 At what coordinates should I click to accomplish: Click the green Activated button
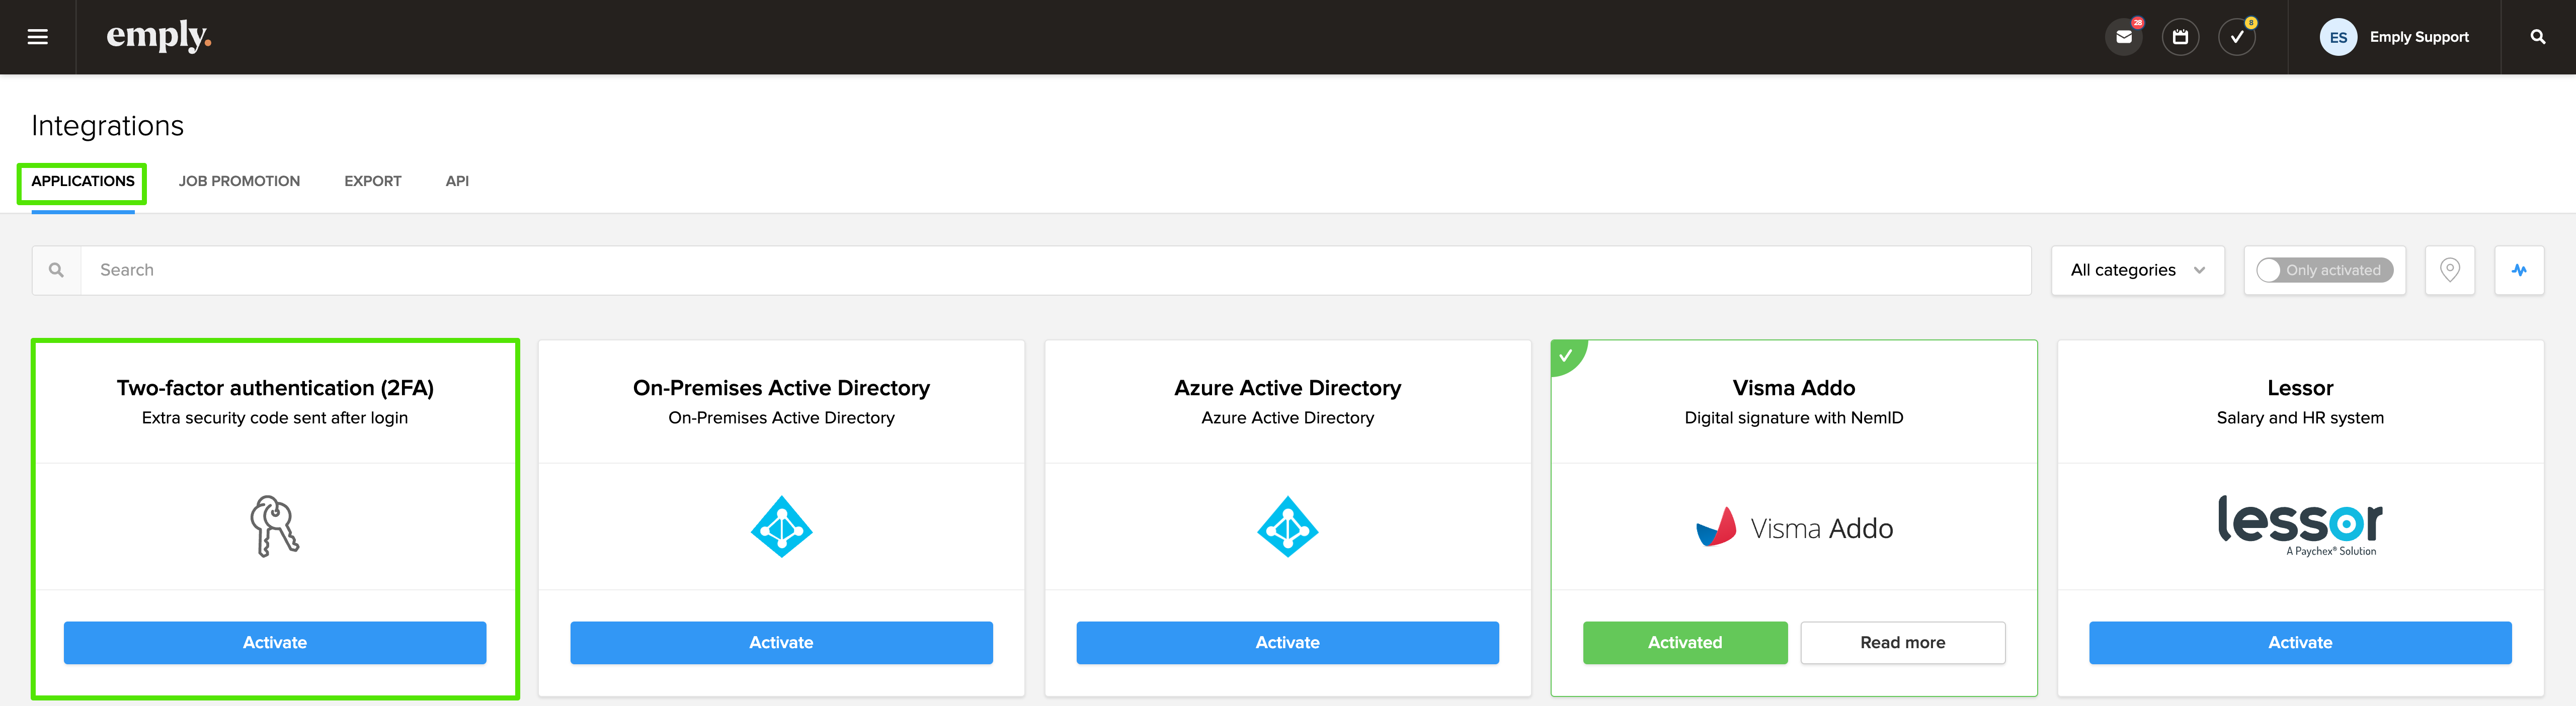pyautogui.click(x=1684, y=642)
